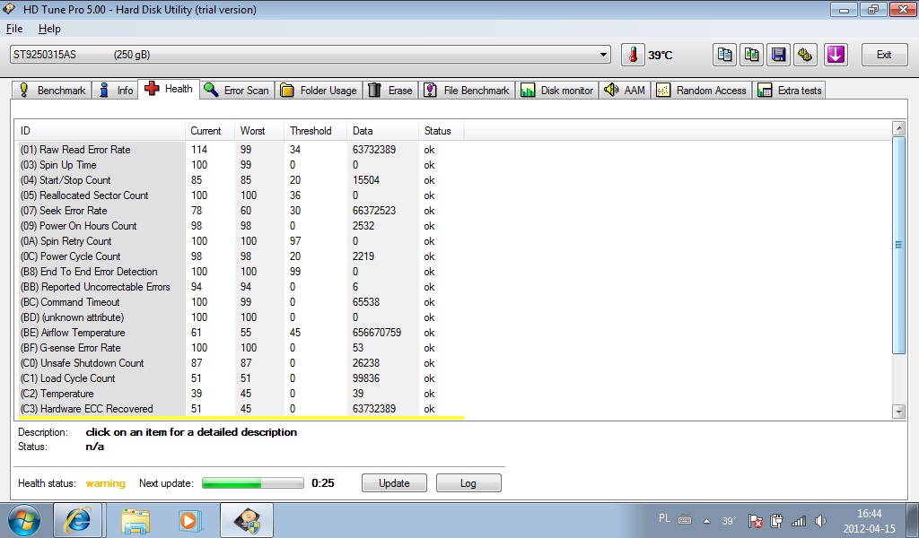Open the Windows Start menu

pos(24,520)
